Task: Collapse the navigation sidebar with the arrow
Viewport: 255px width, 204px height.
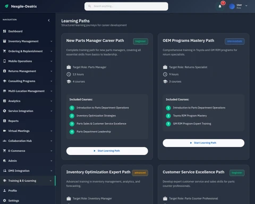Action: click(x=49, y=20)
